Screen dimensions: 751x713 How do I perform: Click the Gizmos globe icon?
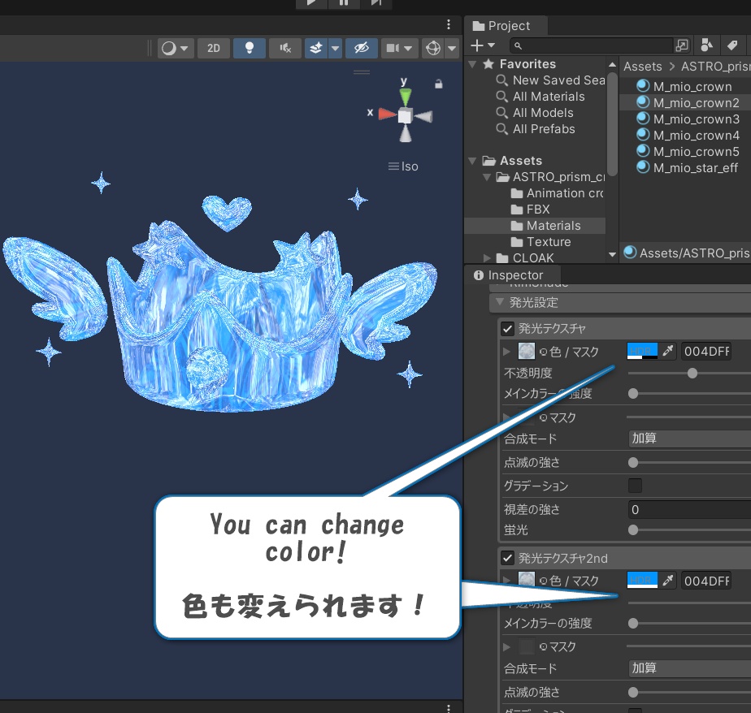tap(433, 48)
